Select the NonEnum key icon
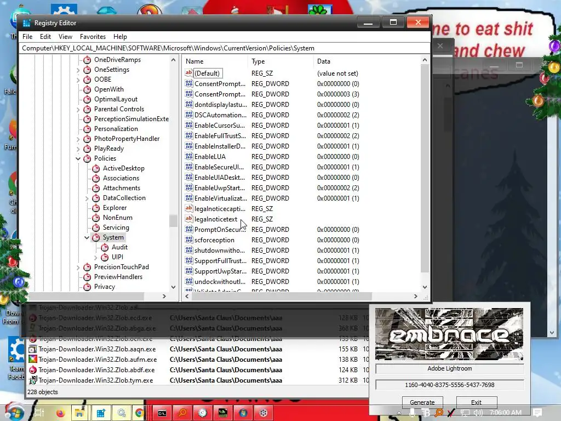This screenshot has width=561, height=421. pos(96,218)
